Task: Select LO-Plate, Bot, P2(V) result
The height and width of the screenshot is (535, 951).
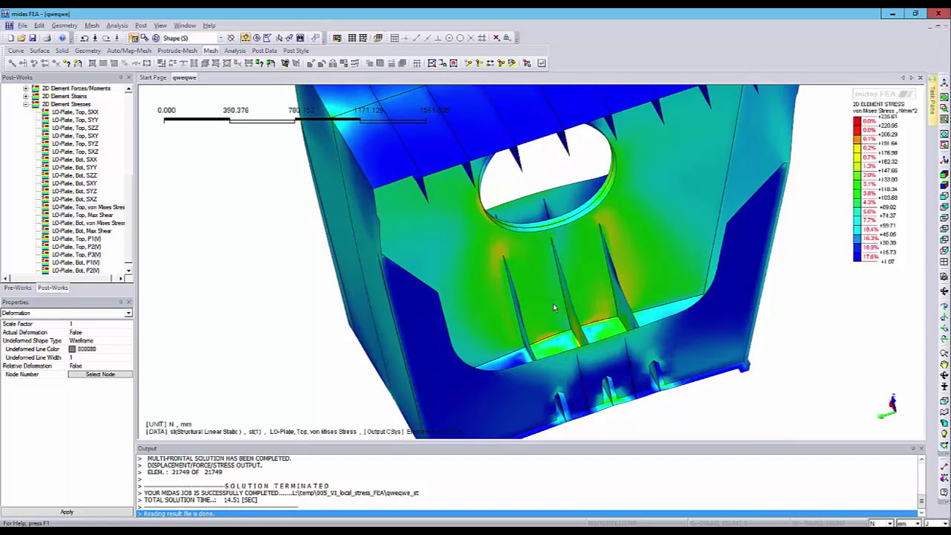Action: tap(75, 270)
